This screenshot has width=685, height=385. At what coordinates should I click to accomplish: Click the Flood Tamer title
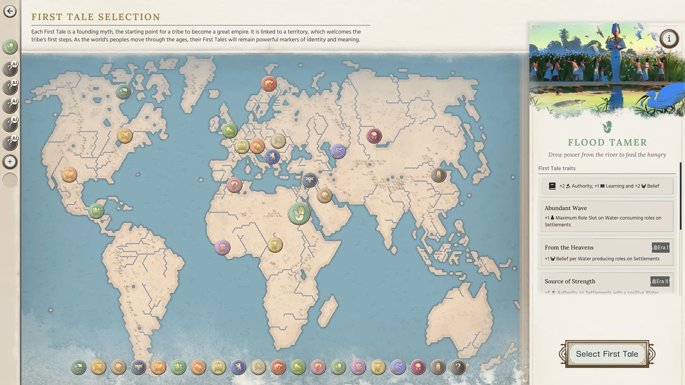tap(607, 142)
